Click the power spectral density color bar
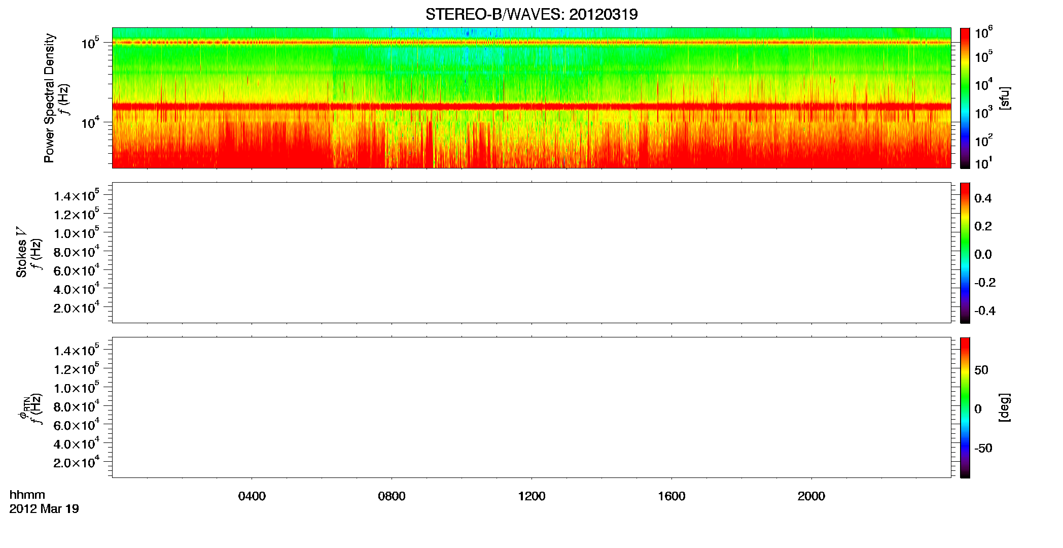1063x548 pixels. point(965,98)
